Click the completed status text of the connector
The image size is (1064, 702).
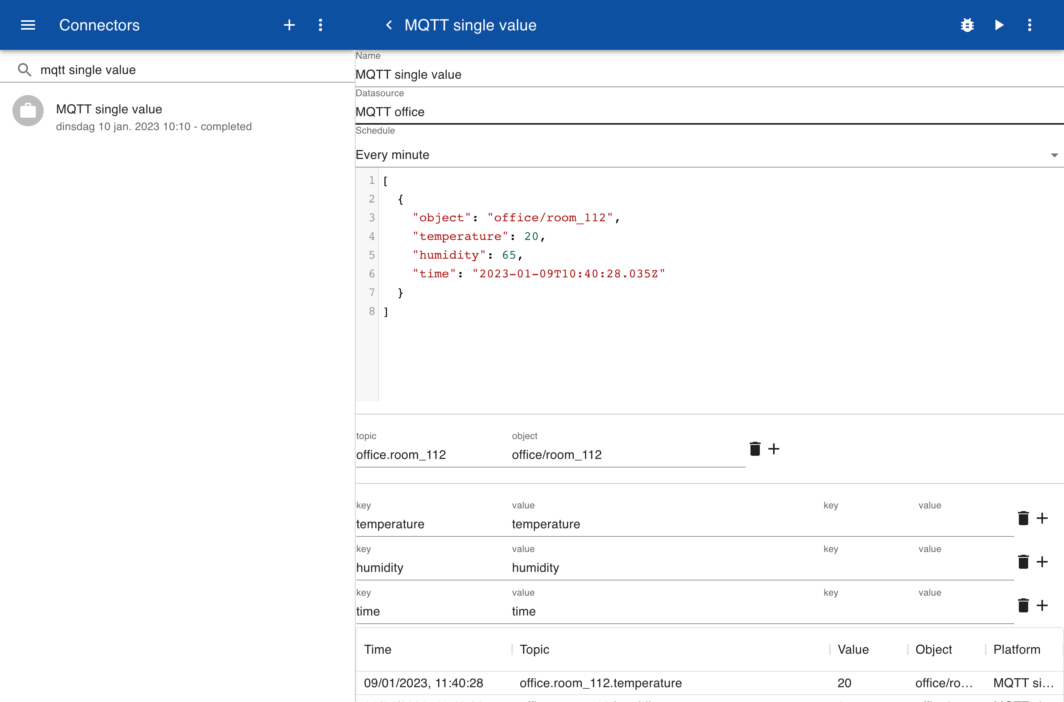[x=226, y=127]
